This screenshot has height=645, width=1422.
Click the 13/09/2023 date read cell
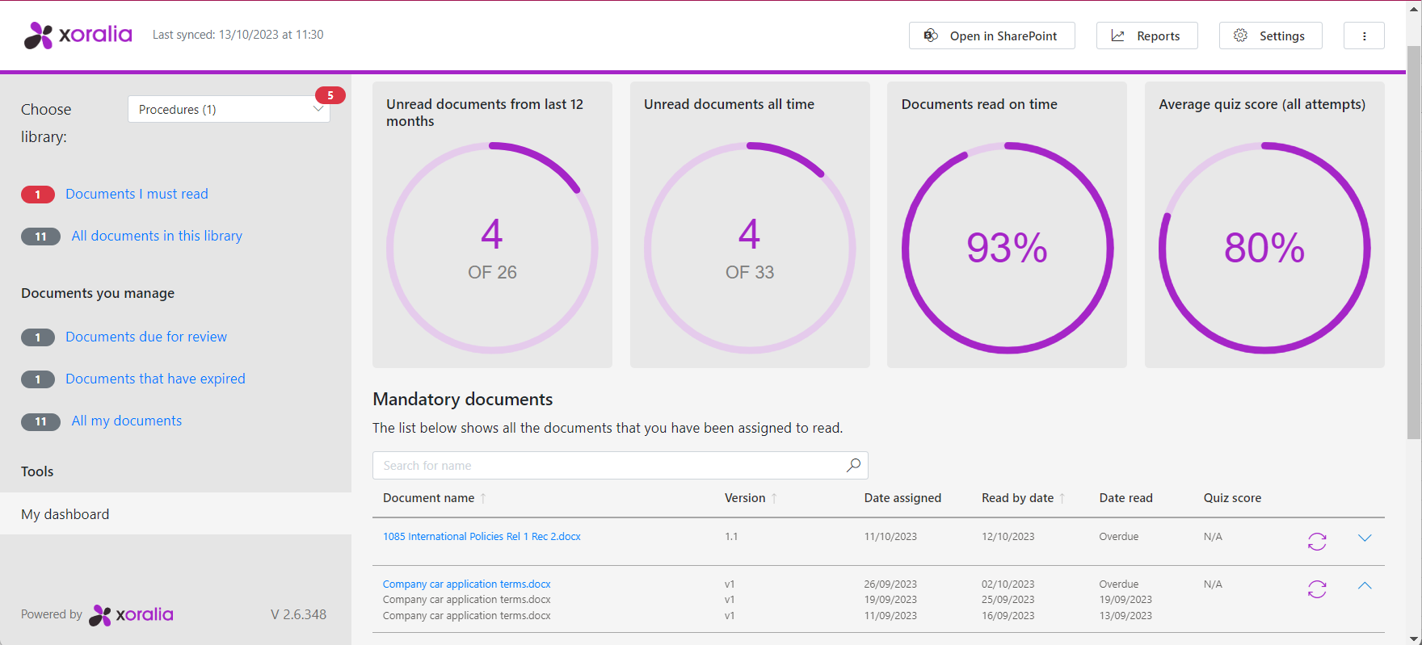point(1125,615)
